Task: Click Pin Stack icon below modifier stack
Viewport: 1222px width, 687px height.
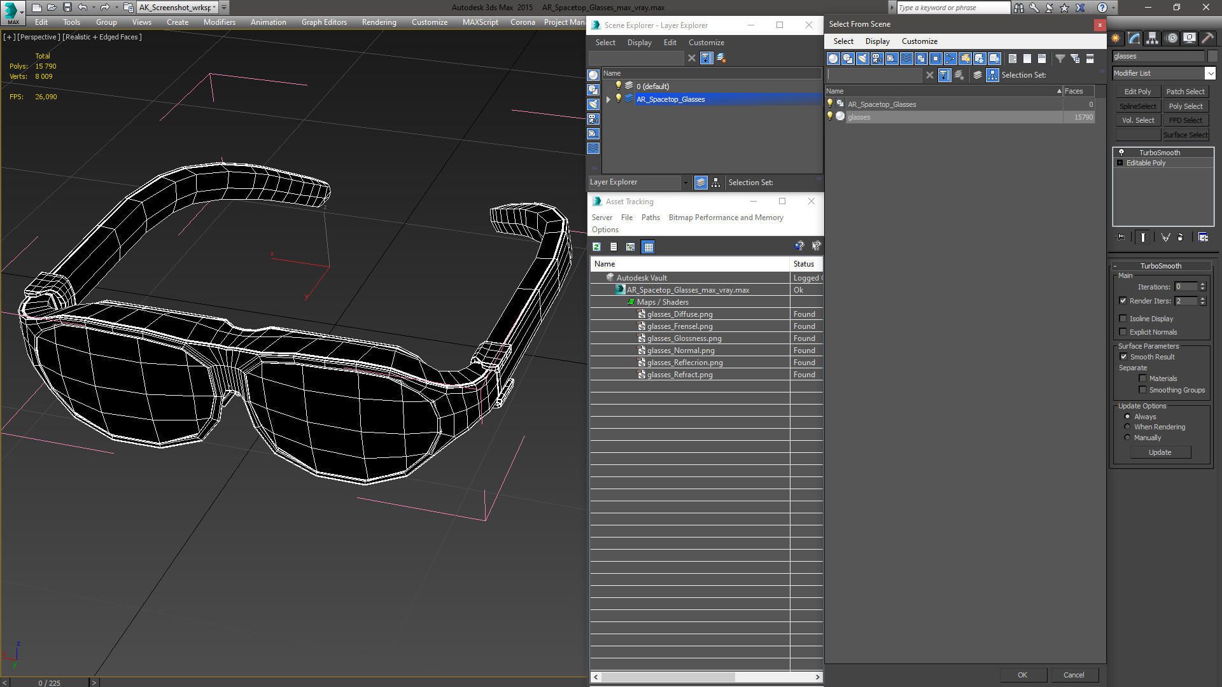Action: [1121, 237]
